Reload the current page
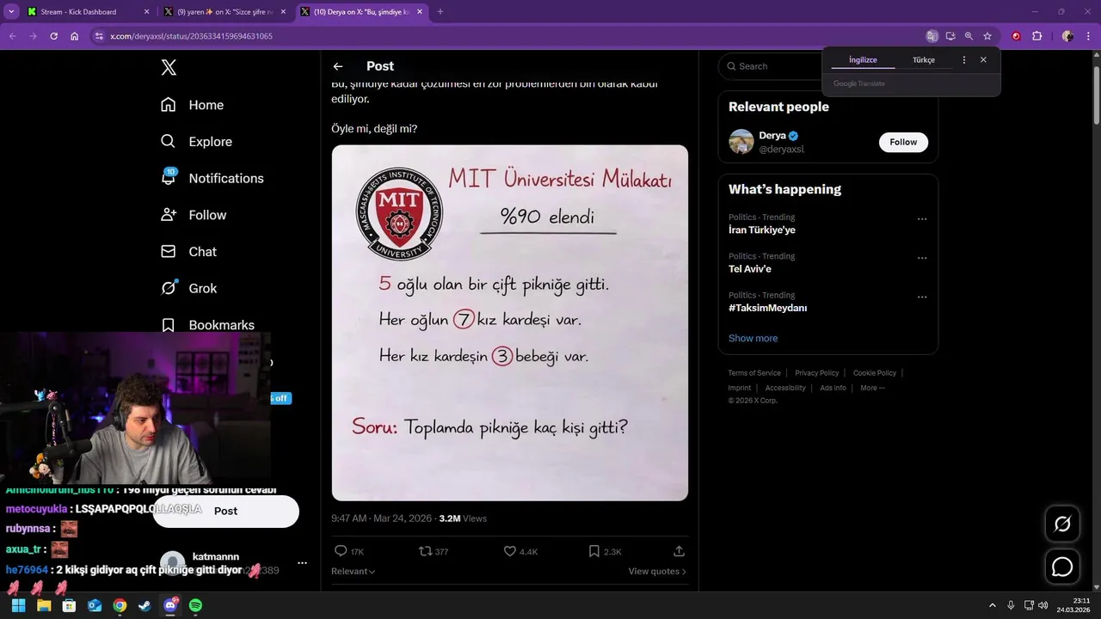This screenshot has width=1101, height=619. (53, 36)
